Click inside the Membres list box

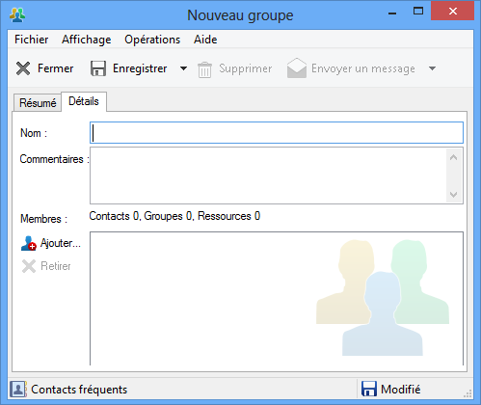coord(277,298)
